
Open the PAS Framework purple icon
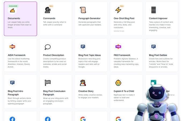click(118, 47)
